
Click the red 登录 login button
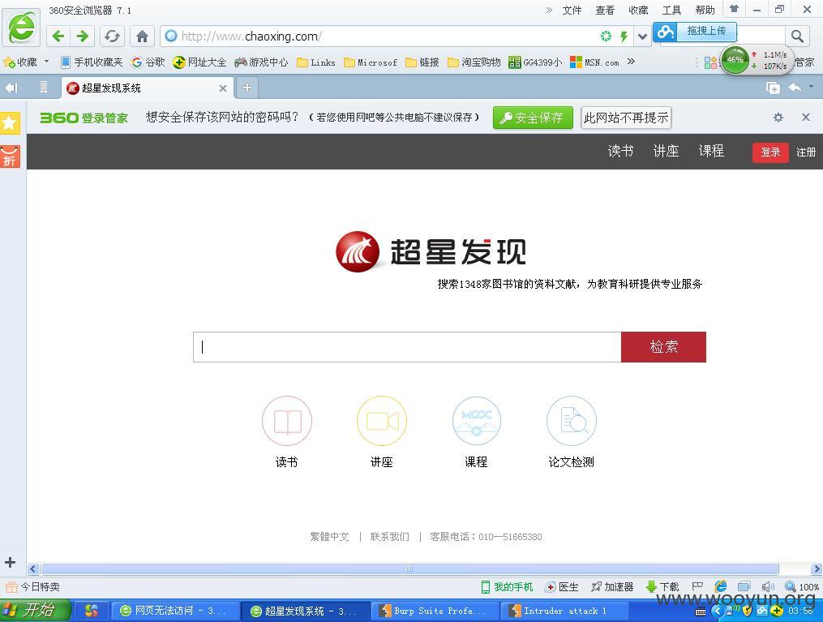pyautogui.click(x=770, y=152)
